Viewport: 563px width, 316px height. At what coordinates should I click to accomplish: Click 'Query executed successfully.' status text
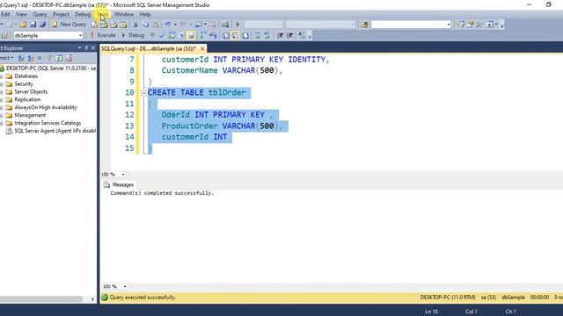coord(143,298)
